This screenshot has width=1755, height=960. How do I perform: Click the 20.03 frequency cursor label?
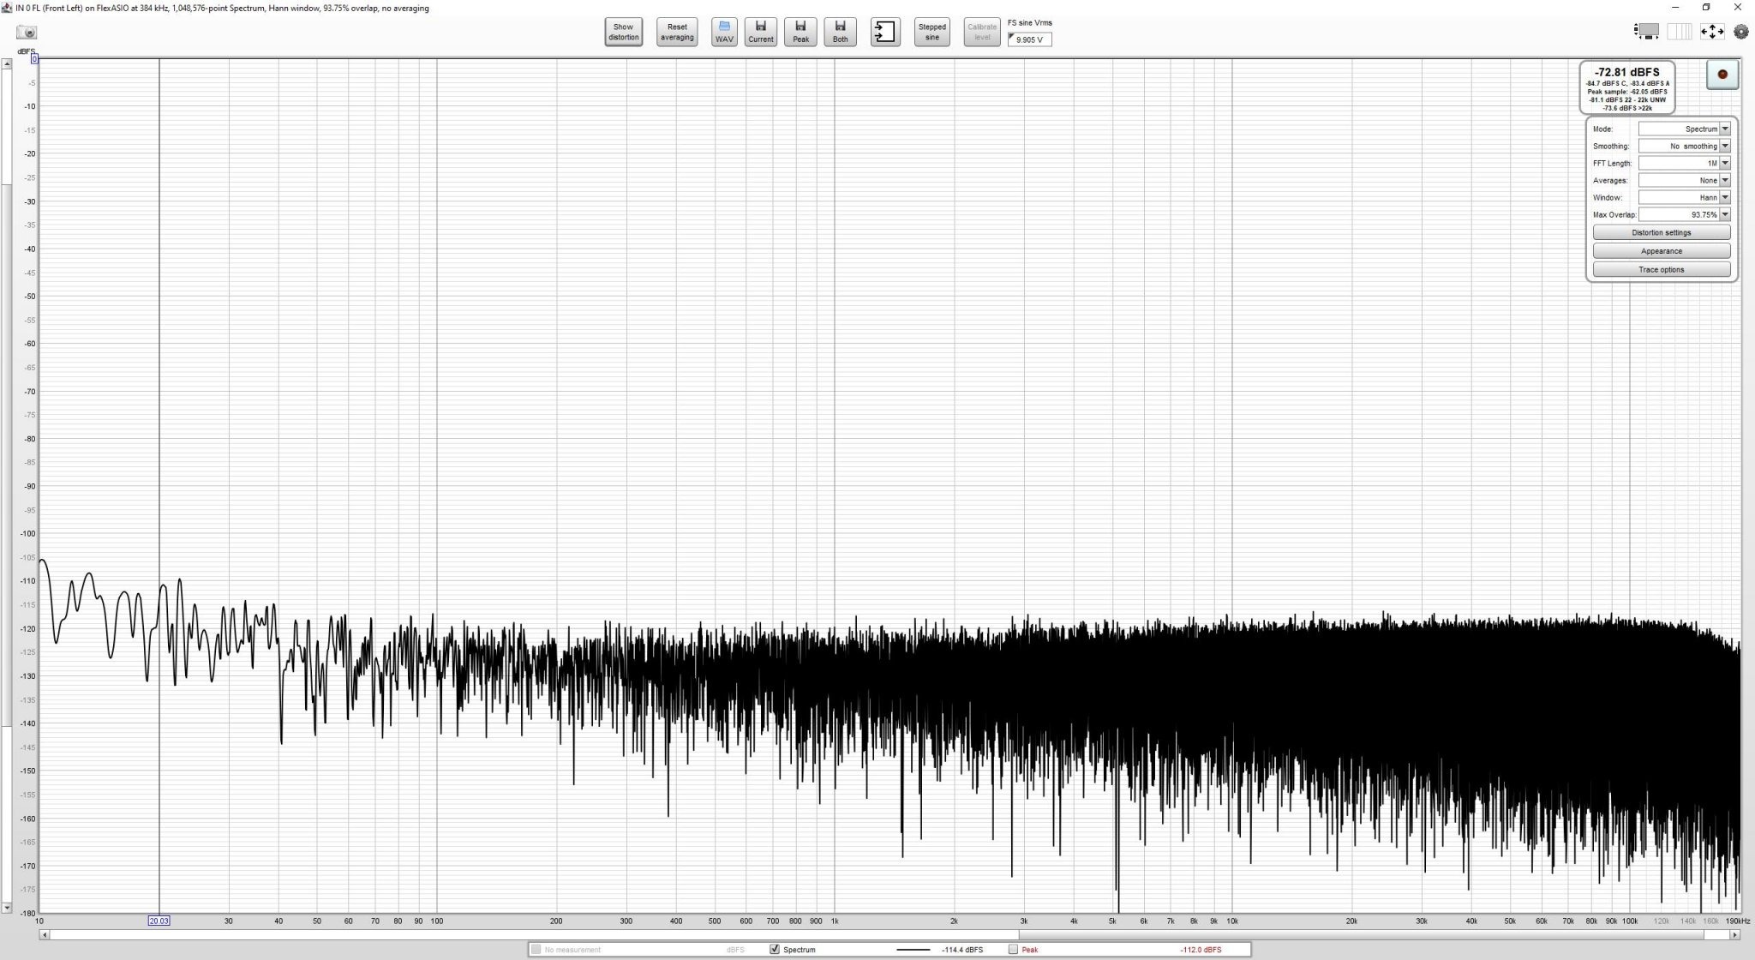coord(159,921)
